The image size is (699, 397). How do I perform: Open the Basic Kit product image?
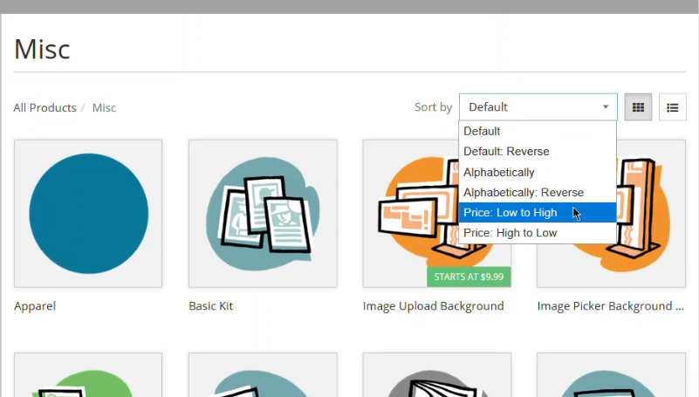click(x=263, y=214)
